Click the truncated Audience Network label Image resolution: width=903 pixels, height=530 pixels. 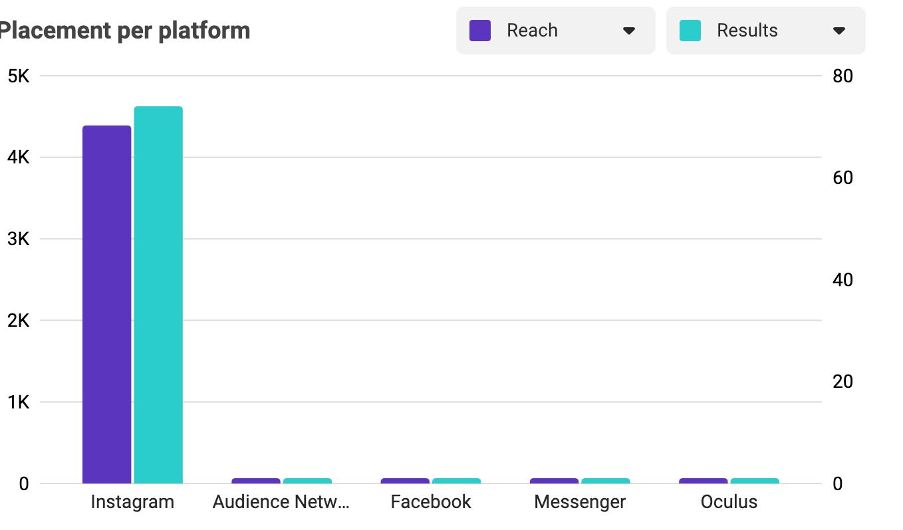tap(281, 501)
